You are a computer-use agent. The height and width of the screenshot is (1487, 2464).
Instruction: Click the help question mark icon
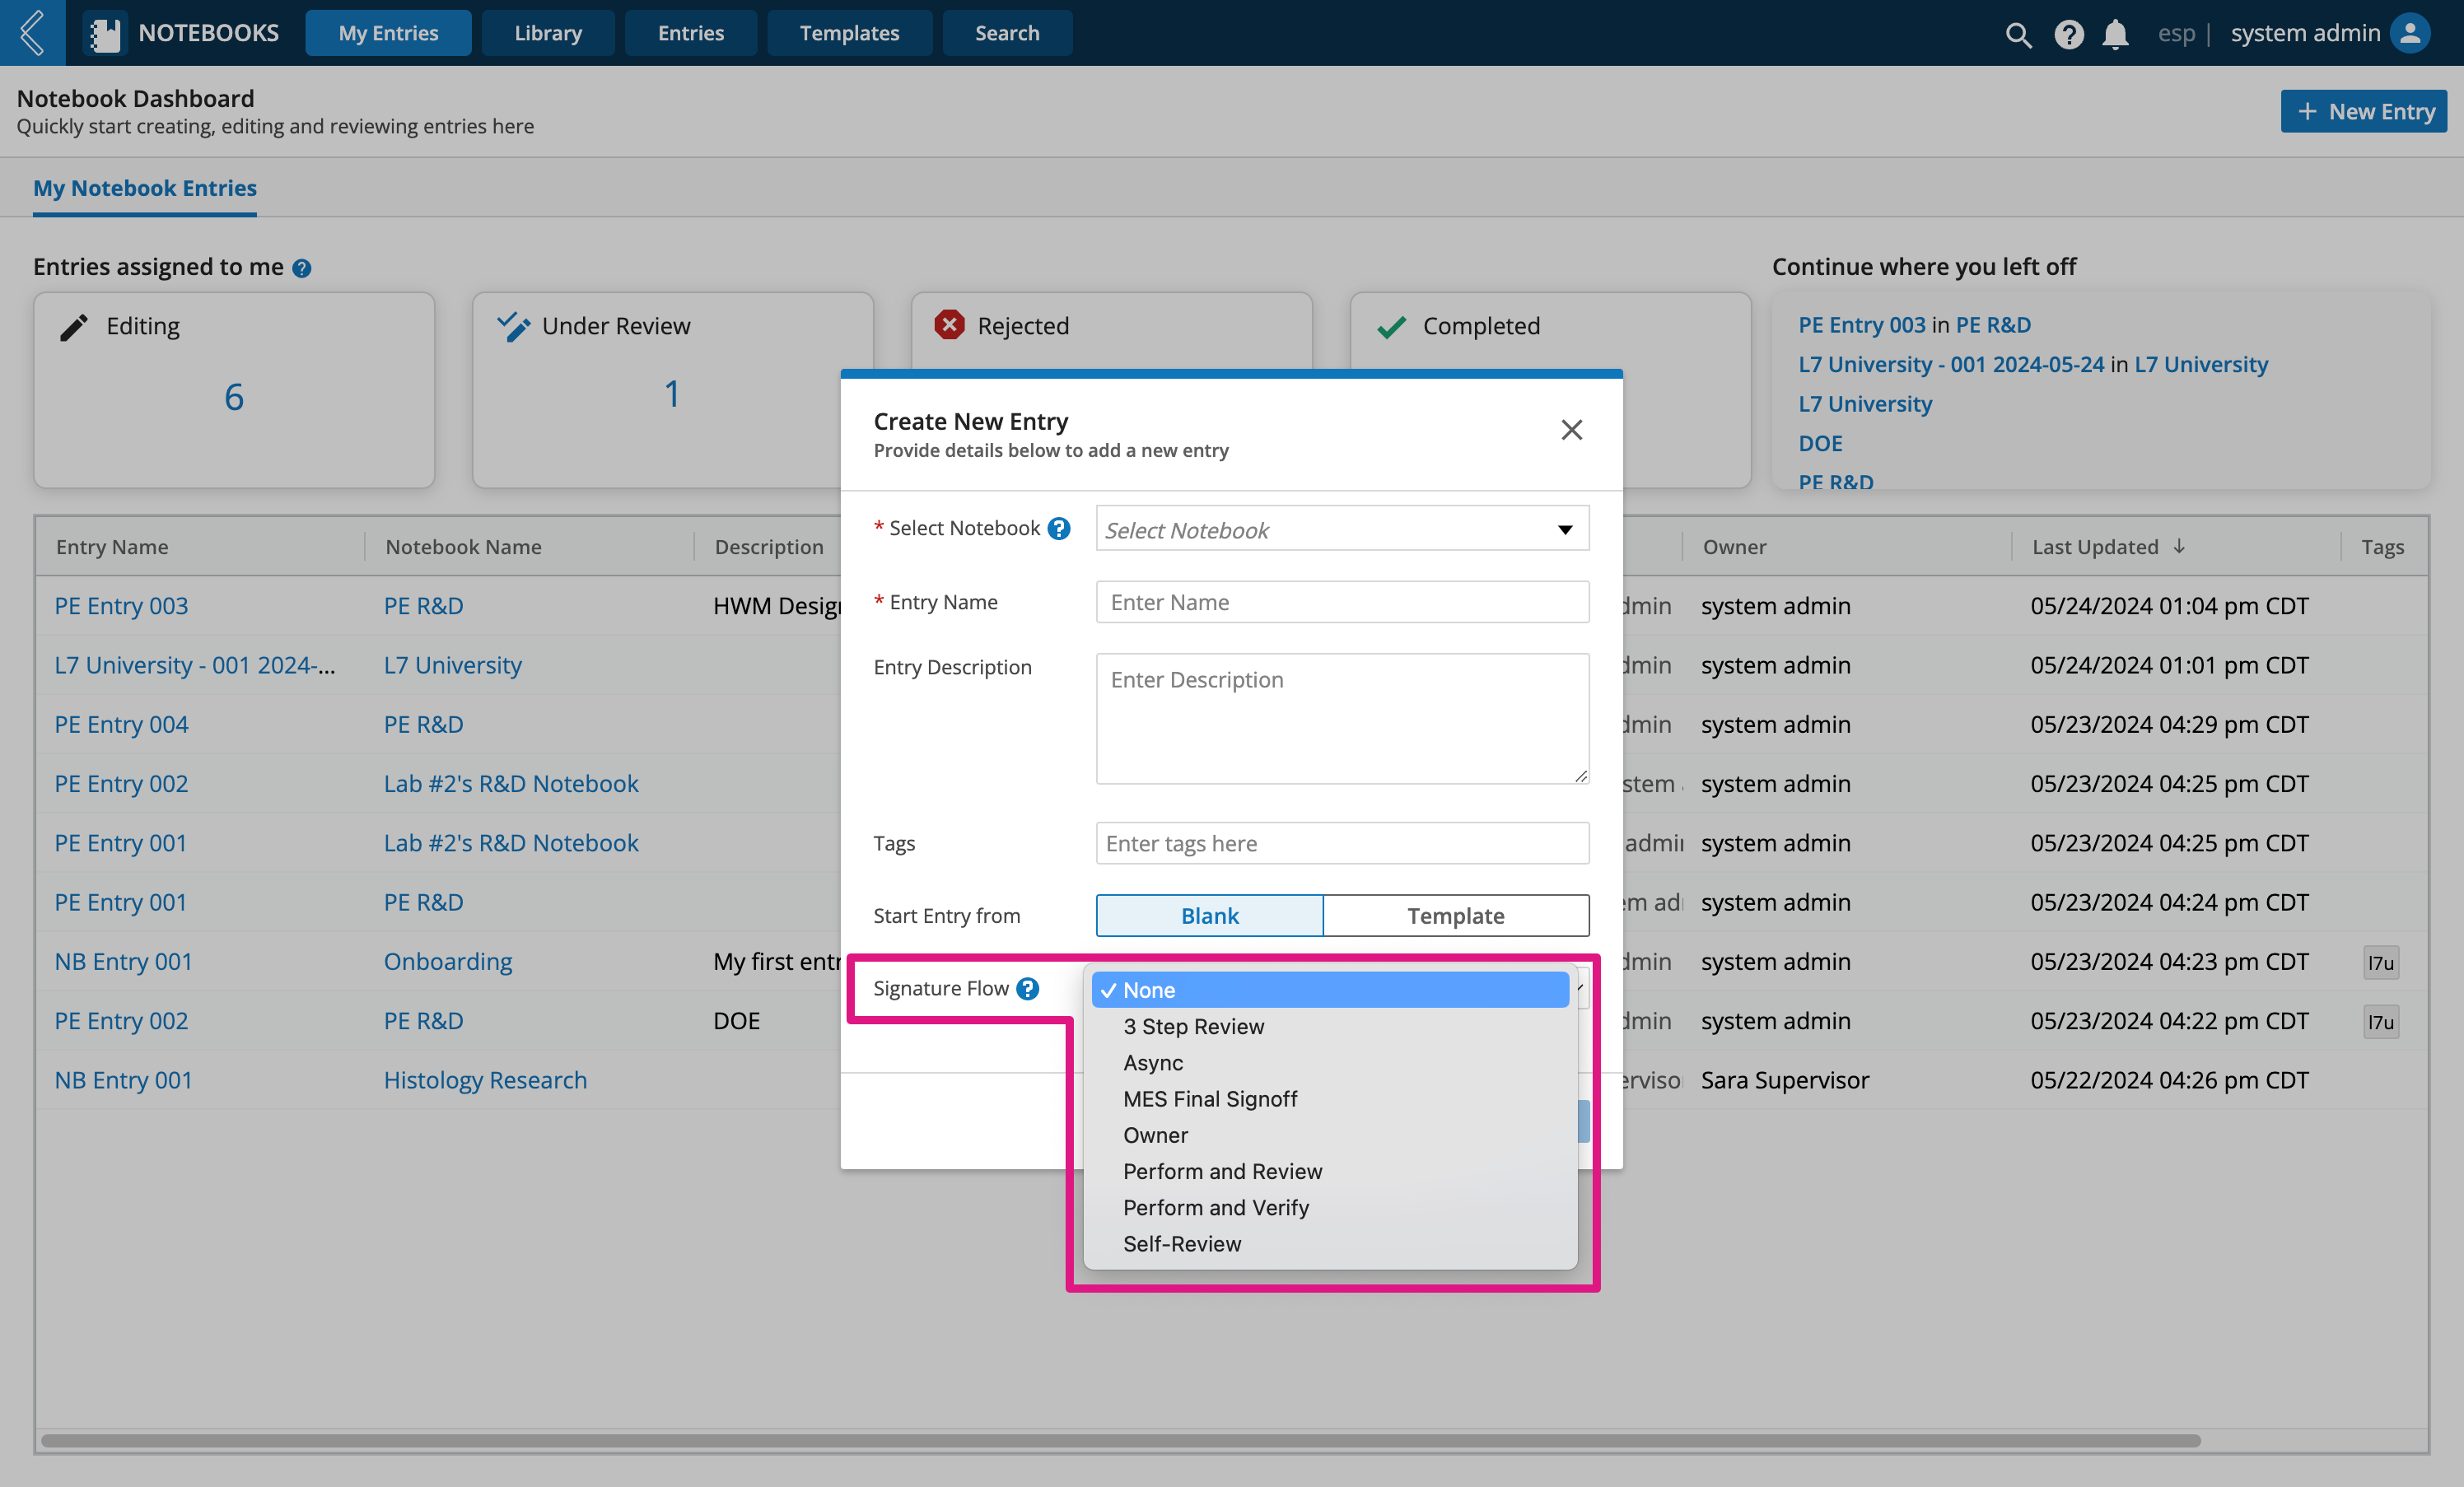[1028, 989]
